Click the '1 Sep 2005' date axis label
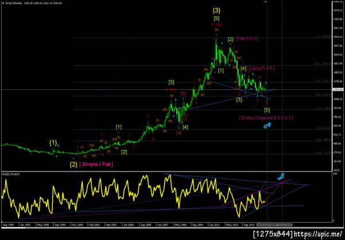Image resolution: width=345 pixels, height=240 pixels. pos(145,225)
